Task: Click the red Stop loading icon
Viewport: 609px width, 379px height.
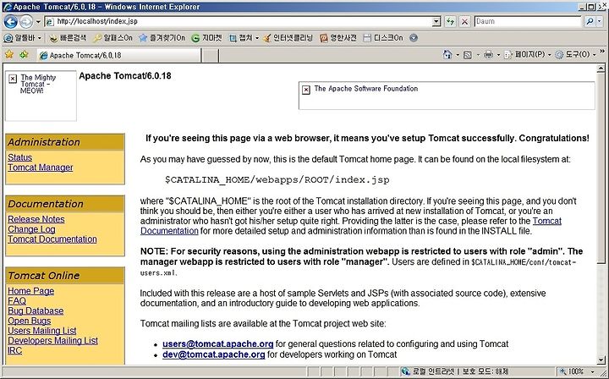Action: click(464, 21)
